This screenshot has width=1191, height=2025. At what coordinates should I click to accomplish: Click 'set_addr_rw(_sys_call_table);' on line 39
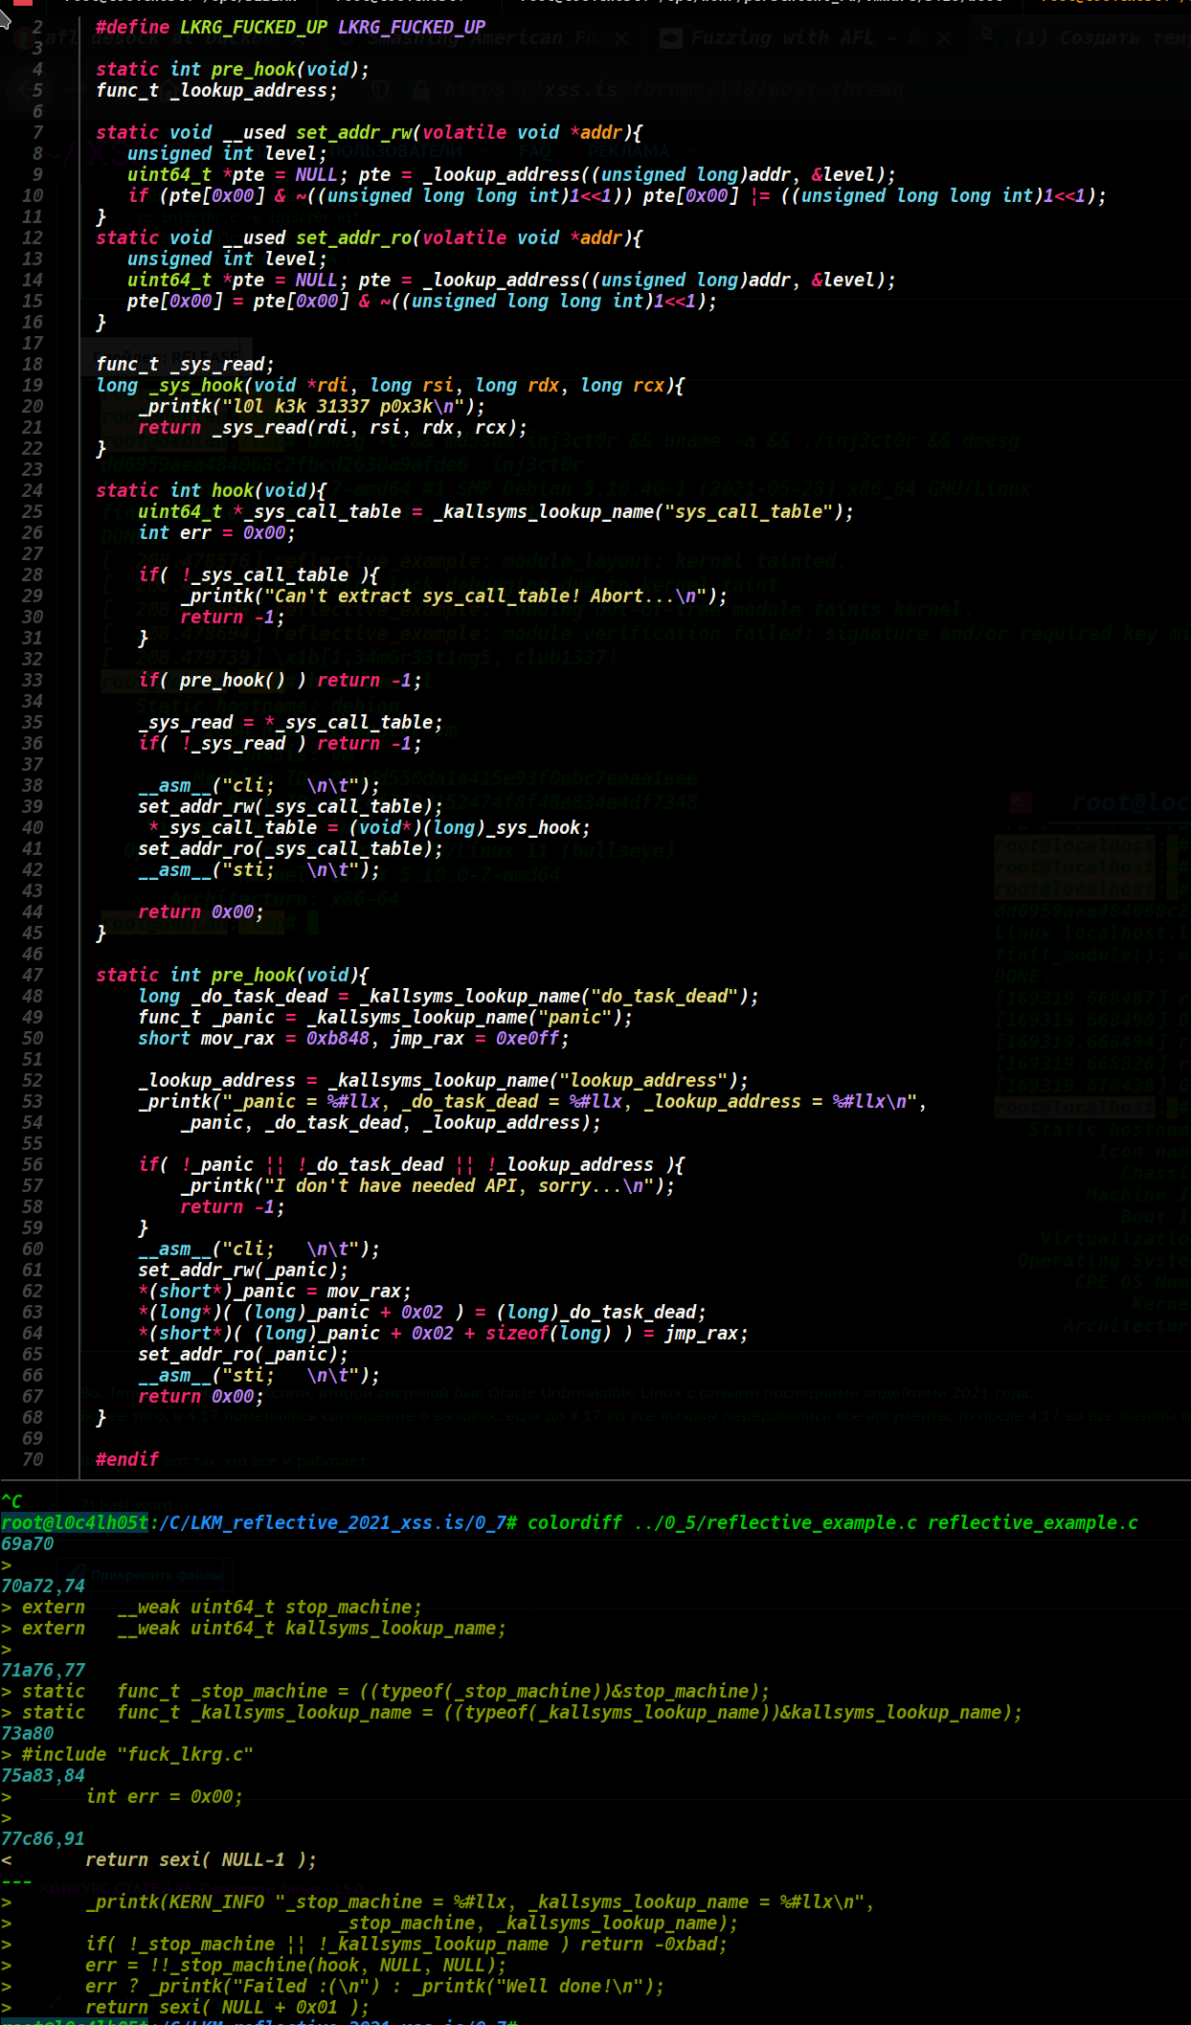[x=290, y=806]
